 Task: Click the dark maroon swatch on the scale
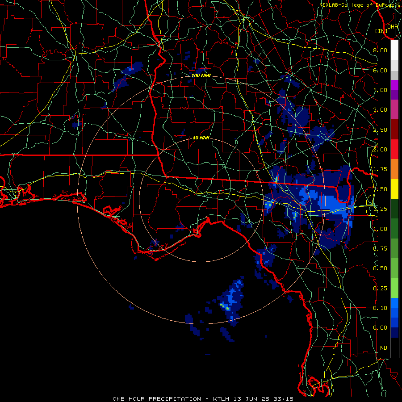click(x=394, y=130)
